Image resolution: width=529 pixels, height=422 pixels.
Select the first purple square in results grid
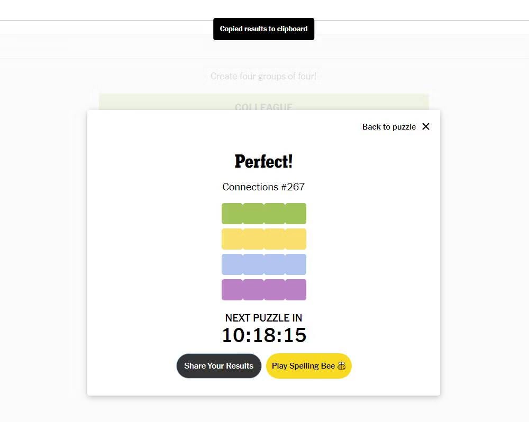pos(232,290)
